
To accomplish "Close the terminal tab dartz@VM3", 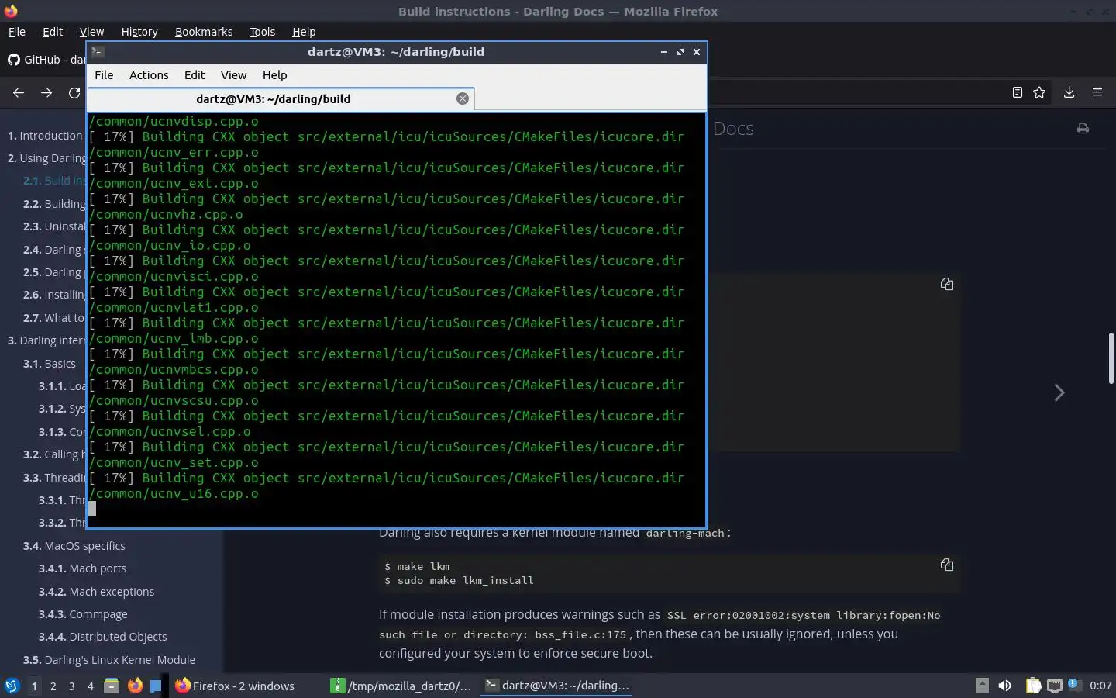I will (463, 98).
